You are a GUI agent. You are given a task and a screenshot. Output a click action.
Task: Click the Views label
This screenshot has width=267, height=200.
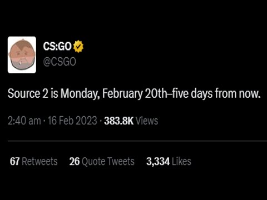pyautogui.click(x=147, y=121)
